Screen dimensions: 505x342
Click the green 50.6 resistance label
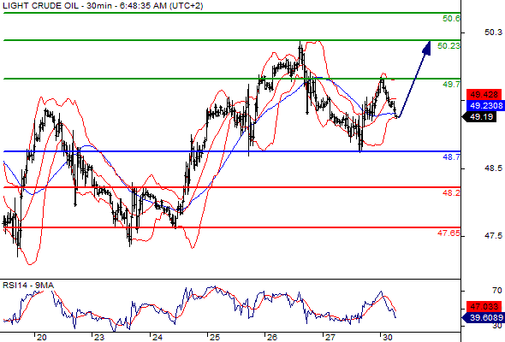(x=451, y=19)
